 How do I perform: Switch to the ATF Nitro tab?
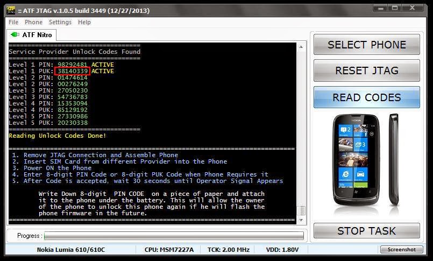[x=32, y=35]
